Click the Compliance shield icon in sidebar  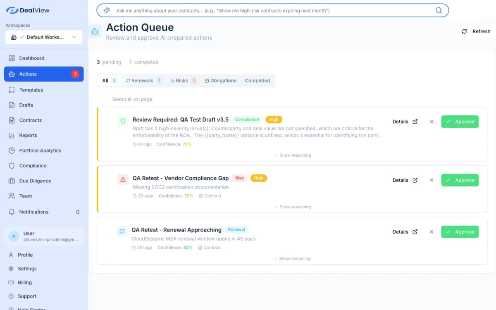point(12,166)
